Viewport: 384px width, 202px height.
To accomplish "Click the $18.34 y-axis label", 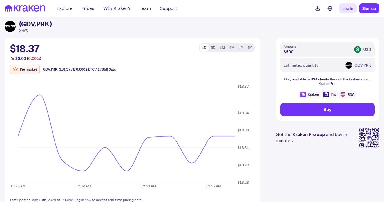I will [x=243, y=113].
